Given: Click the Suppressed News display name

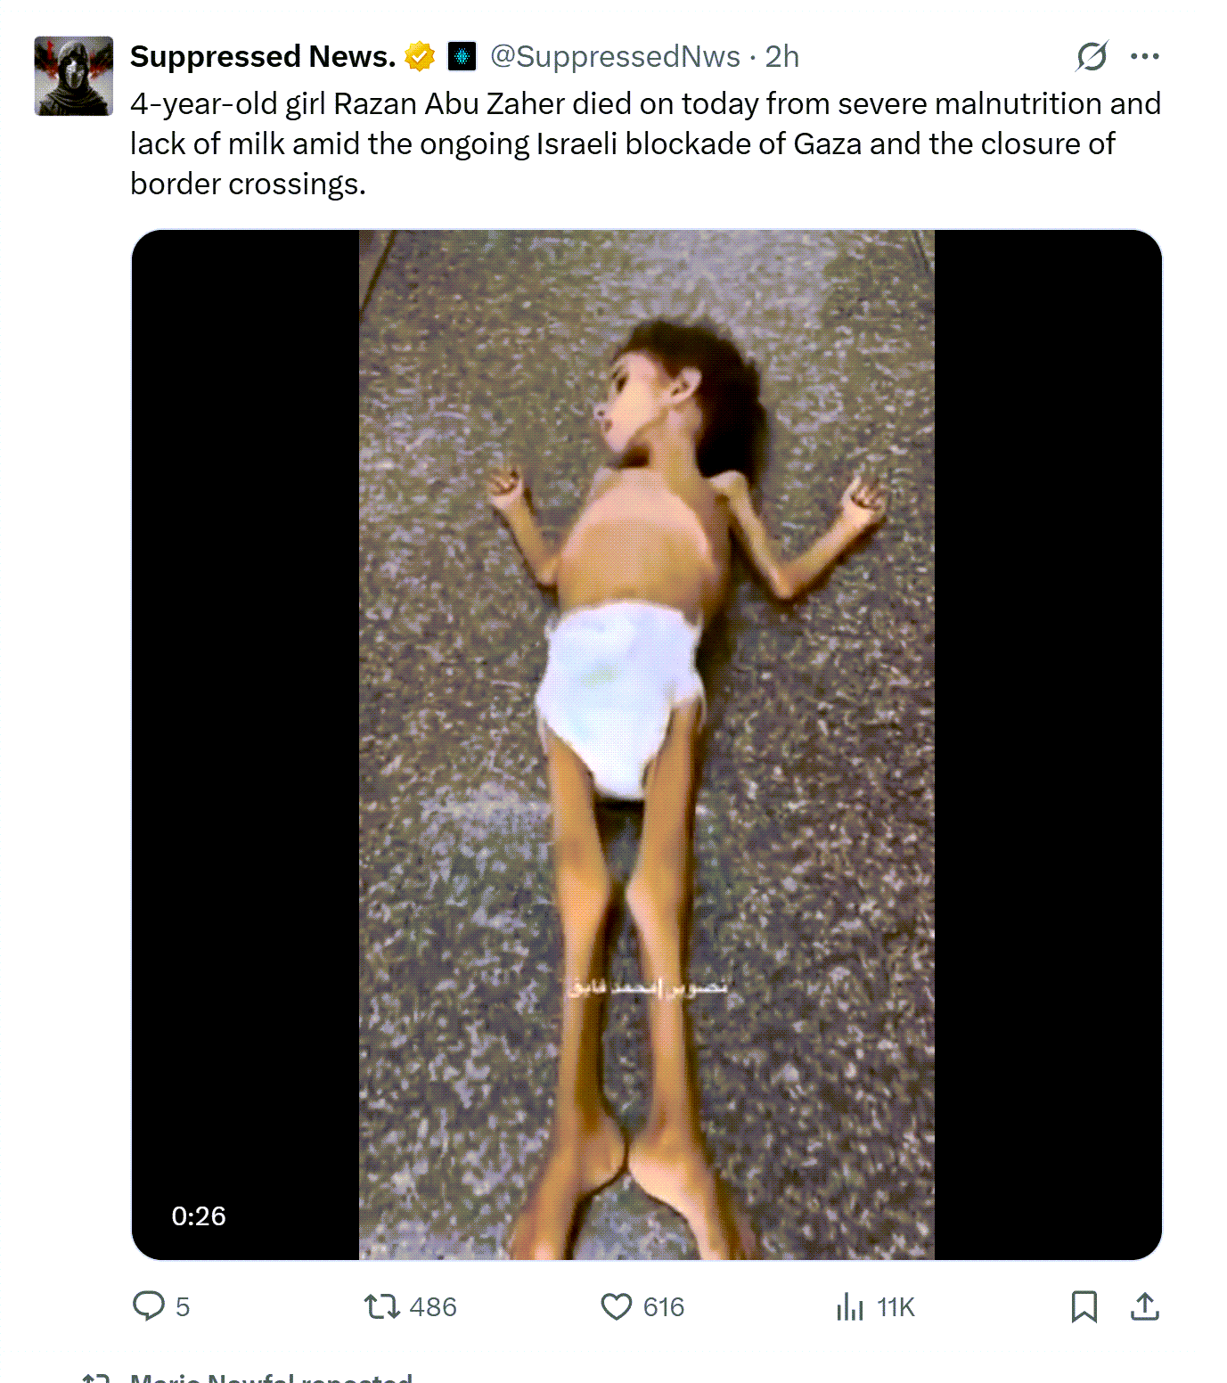Looking at the screenshot, I should (263, 56).
